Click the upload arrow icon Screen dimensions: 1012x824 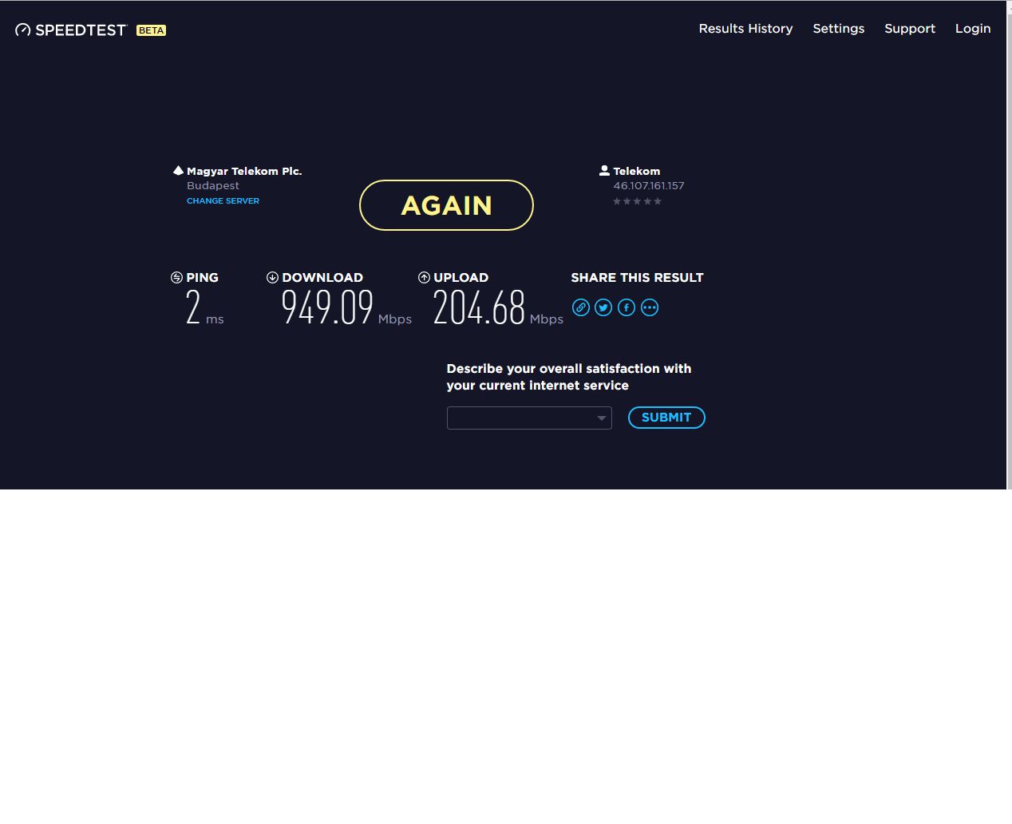(424, 277)
